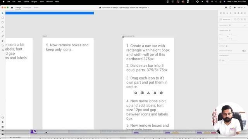Select the Home icon on the artboard
Image resolution: width=248 pixels, height=139 pixels.
point(136,93)
